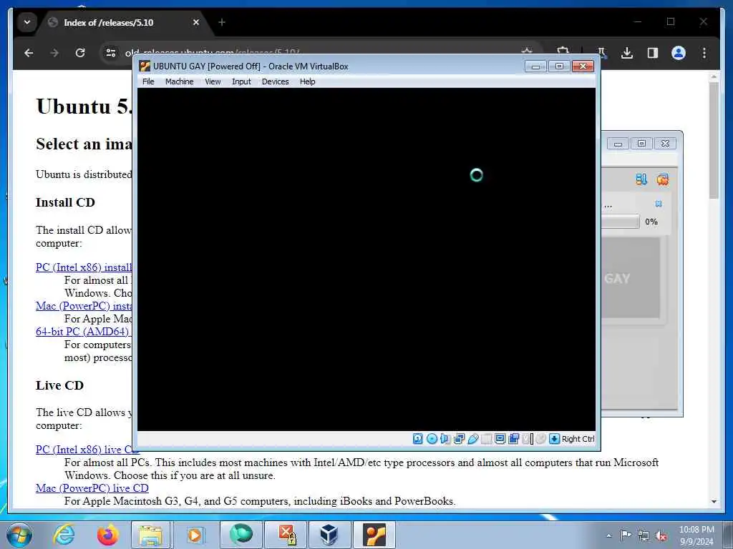Switch to the green globe browser taskbar icon
This screenshot has height=549, width=733.
(241, 535)
